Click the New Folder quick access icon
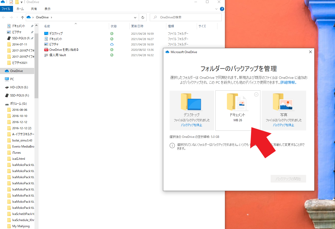 pyautogui.click(x=17, y=2)
